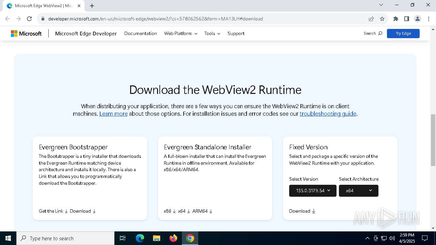The height and width of the screenshot is (245, 436).
Task: Click the Fixed Version heading
Action: 308,147
